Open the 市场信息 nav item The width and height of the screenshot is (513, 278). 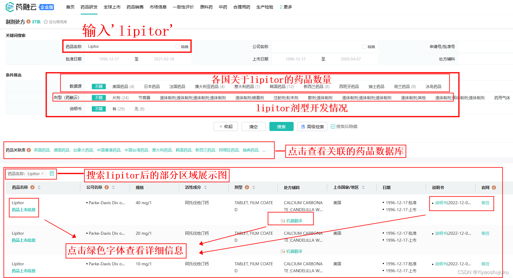tap(158, 7)
